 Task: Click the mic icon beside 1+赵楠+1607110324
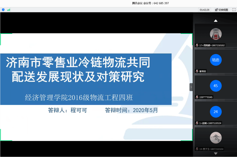coord(197,123)
